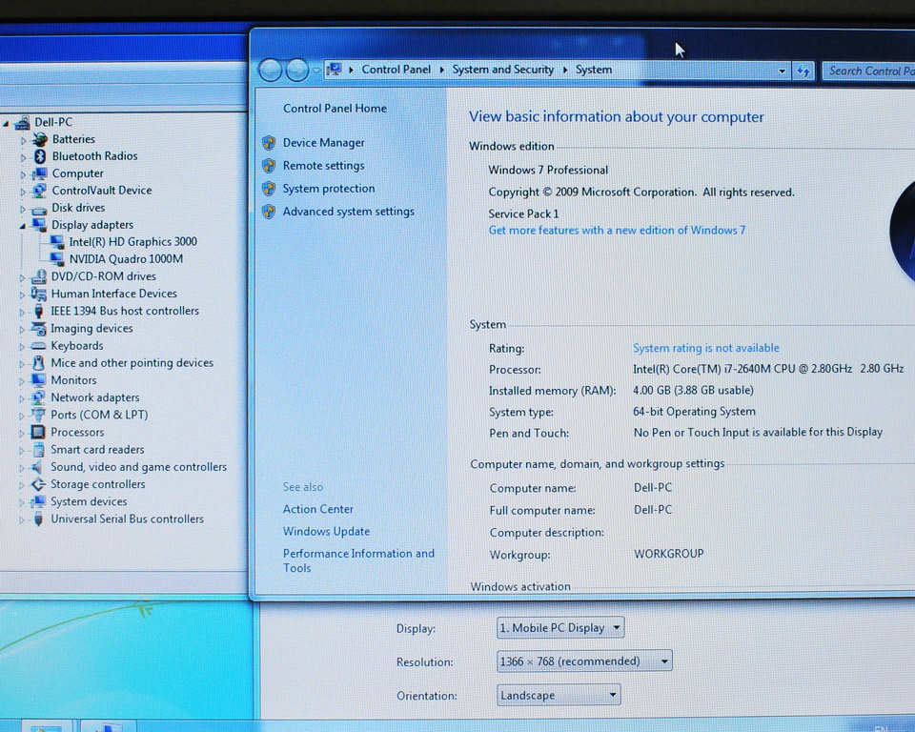Select the Dell-PC root tree item label
The image size is (915, 732).
(x=53, y=122)
